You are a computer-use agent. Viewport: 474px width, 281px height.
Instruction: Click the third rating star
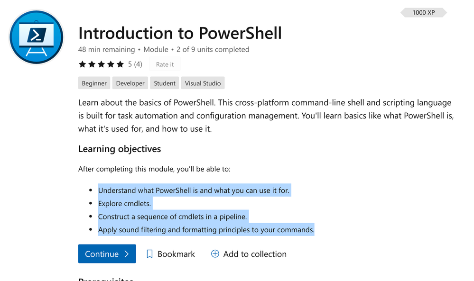101,64
